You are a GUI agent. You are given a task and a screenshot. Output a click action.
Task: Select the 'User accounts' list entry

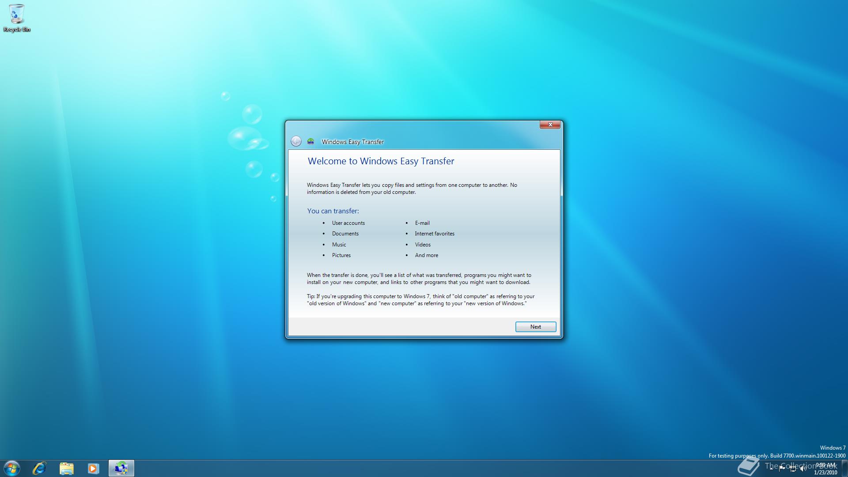[x=348, y=223]
